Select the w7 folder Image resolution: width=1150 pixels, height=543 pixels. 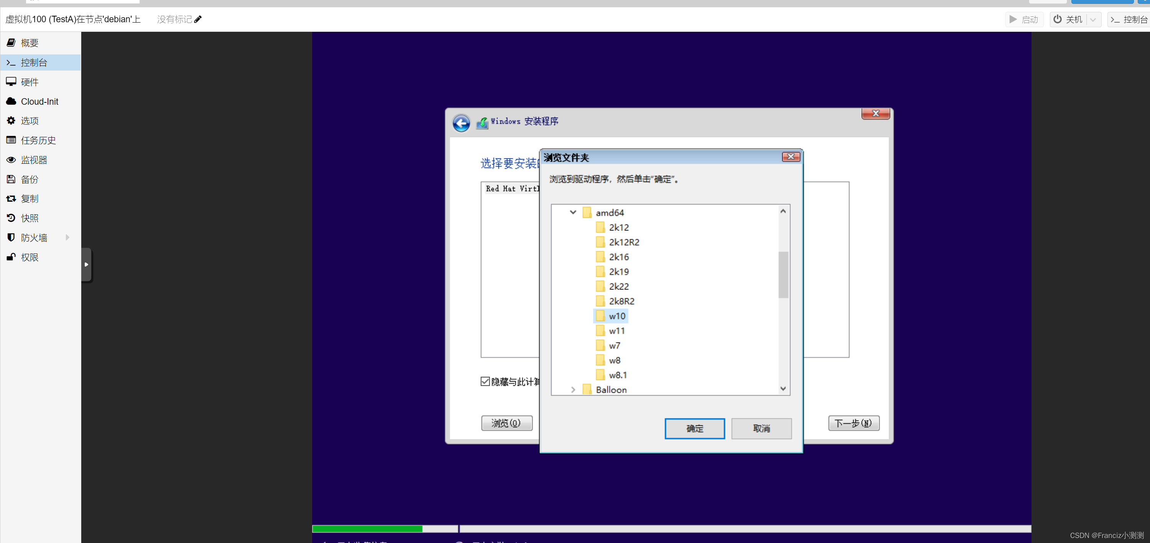pos(614,346)
